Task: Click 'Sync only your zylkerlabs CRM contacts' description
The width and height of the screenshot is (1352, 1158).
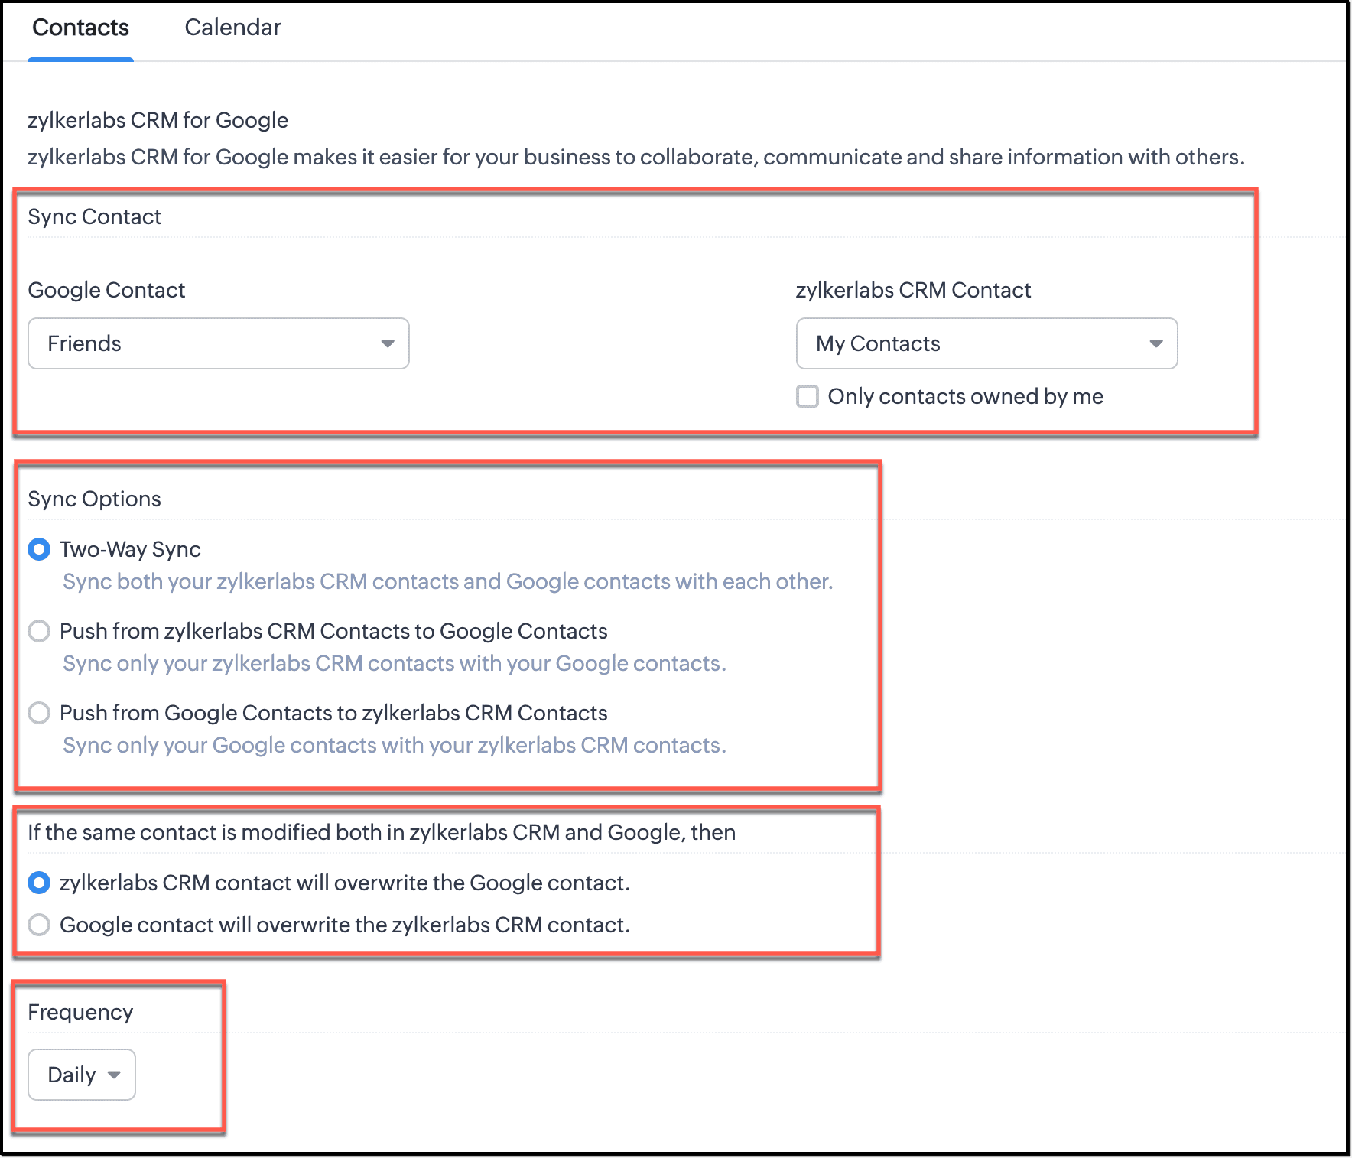Action: [395, 663]
